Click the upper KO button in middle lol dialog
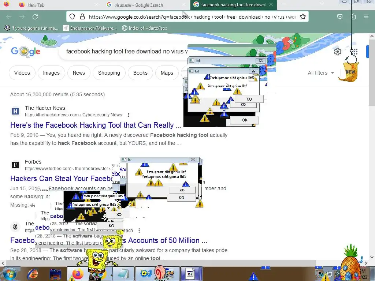 (x=182, y=190)
